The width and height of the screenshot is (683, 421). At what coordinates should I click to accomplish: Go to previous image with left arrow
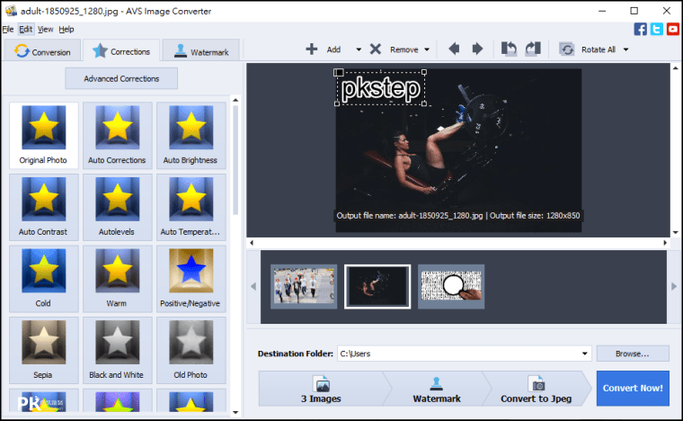click(454, 49)
